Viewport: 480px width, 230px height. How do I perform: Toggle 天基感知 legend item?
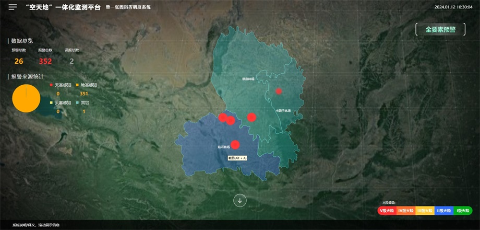tap(61, 85)
